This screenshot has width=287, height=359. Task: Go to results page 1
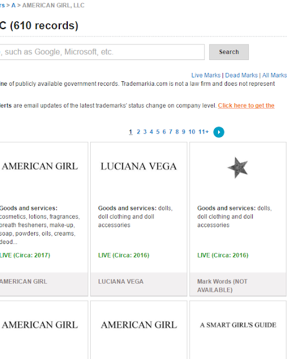(131, 132)
